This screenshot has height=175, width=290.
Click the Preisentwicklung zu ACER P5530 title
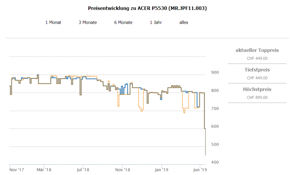147,8
